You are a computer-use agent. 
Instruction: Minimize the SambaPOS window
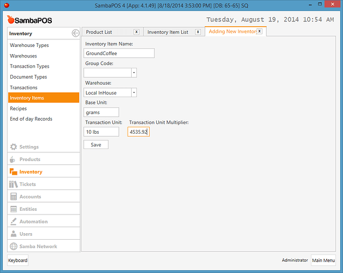click(x=310, y=4)
